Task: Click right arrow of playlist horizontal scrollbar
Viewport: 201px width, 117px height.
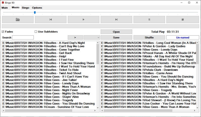Action: (195, 110)
